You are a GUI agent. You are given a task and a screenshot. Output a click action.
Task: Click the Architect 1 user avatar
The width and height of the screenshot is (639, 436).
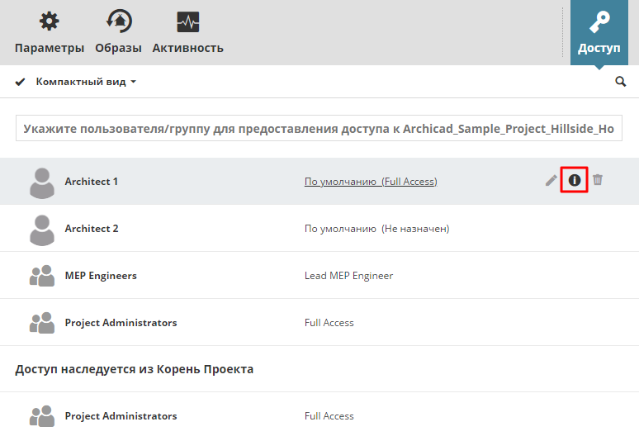click(x=41, y=182)
